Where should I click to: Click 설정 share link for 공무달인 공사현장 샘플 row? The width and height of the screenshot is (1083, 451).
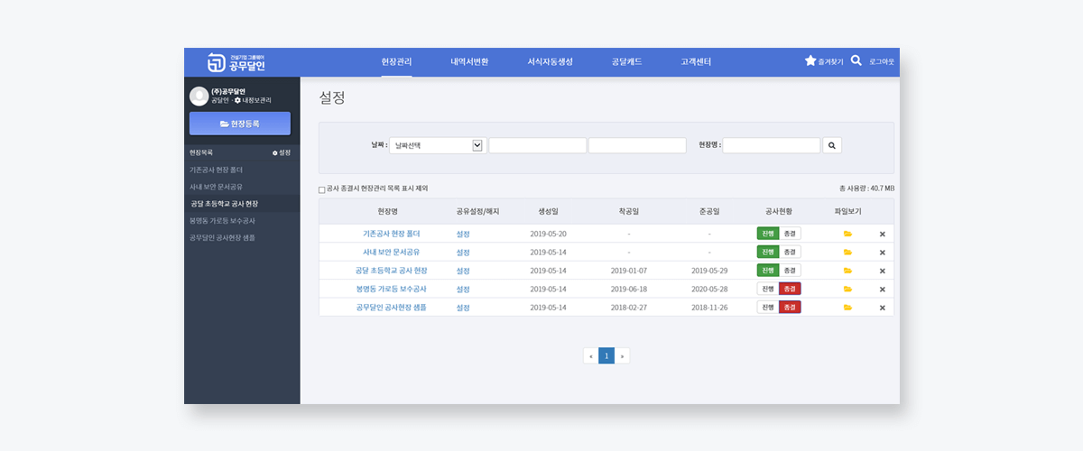click(x=463, y=307)
